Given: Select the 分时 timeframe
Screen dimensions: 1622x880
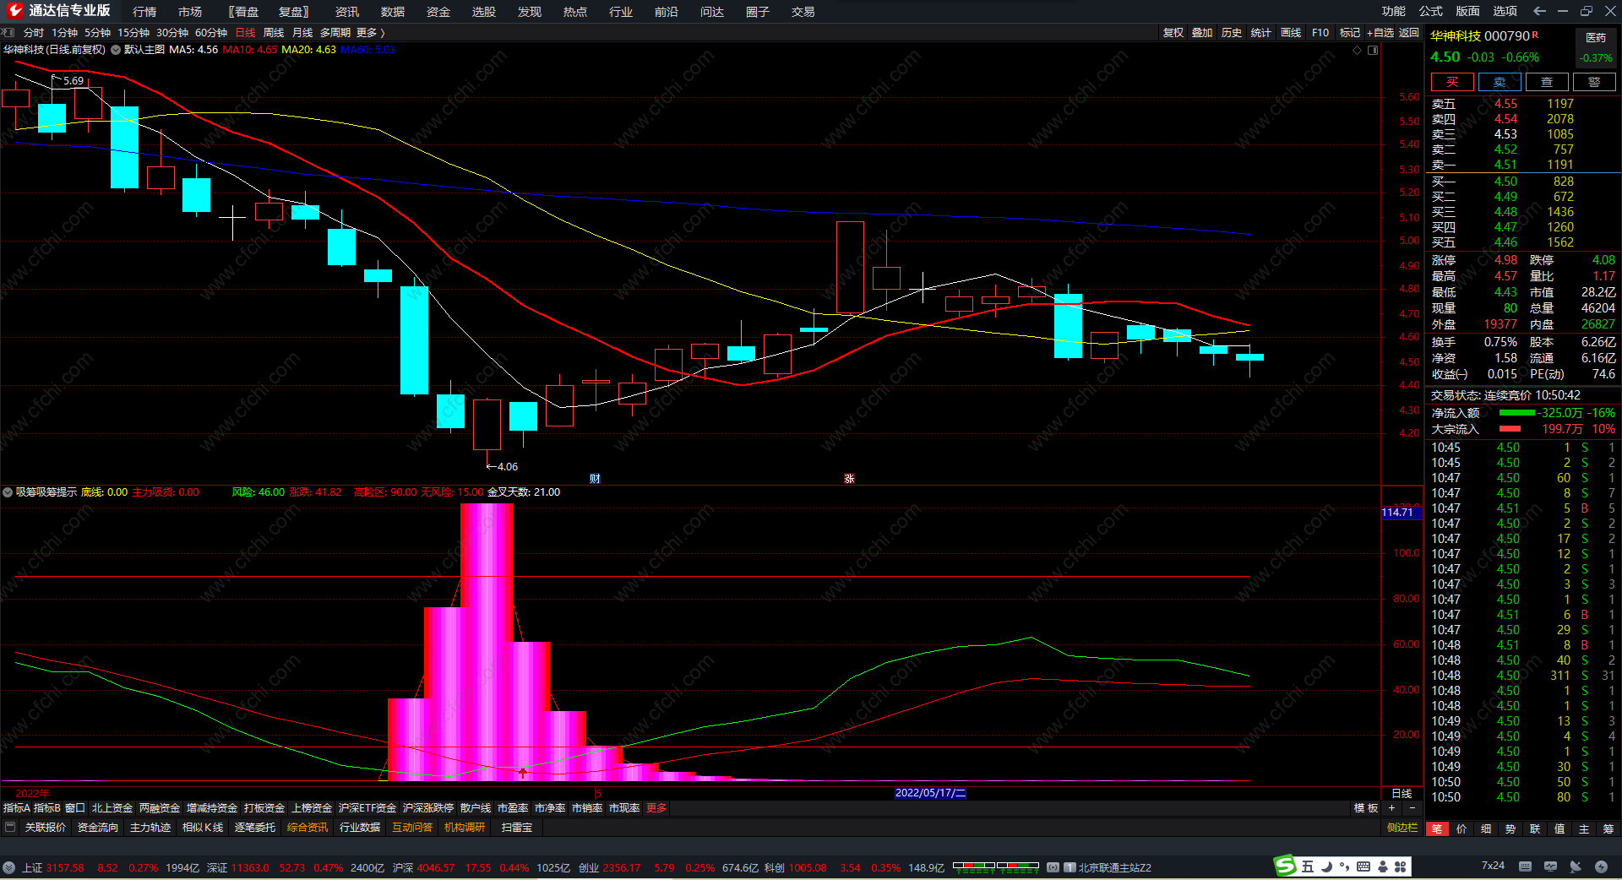Looking at the screenshot, I should click(34, 33).
